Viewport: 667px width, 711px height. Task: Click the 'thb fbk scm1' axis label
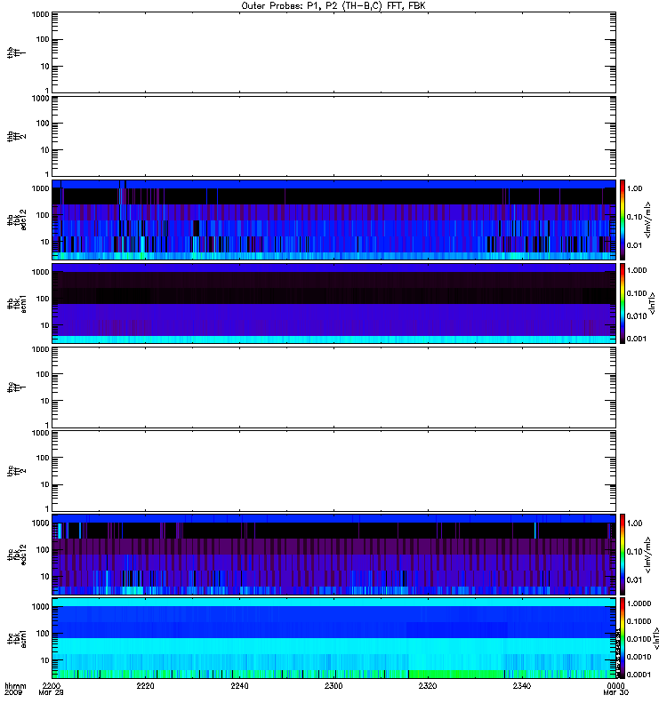pyautogui.click(x=16, y=304)
